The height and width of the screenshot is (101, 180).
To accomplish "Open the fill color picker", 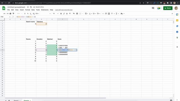I will [x=74, y=14].
